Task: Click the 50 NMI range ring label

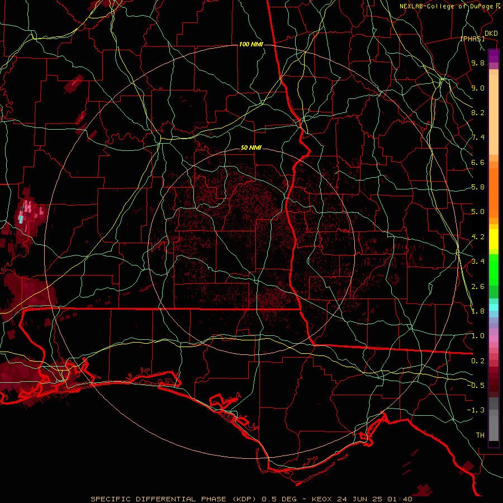Action: click(x=251, y=148)
